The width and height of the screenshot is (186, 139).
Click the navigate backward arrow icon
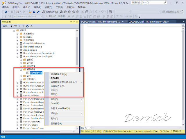coord(6,12)
